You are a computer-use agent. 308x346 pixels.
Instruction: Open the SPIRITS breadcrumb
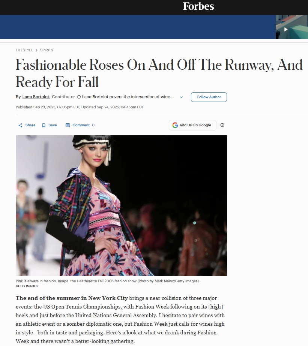point(47,50)
